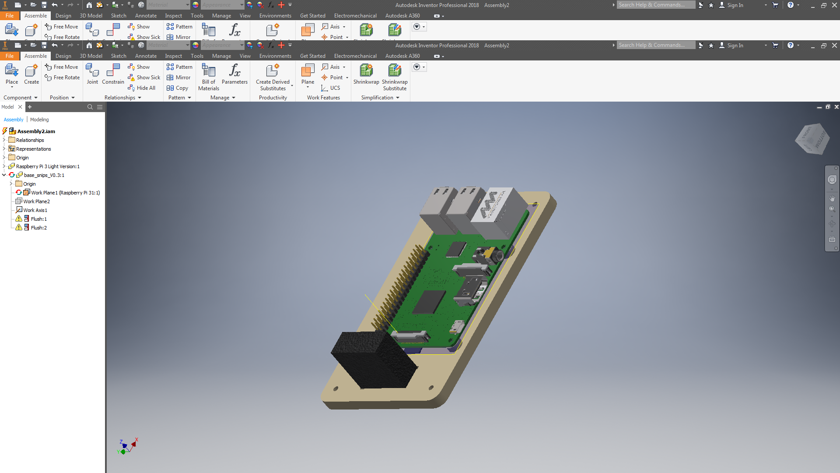Toggle Show Sick relationships
Screen dimensions: 840x473
click(144, 78)
